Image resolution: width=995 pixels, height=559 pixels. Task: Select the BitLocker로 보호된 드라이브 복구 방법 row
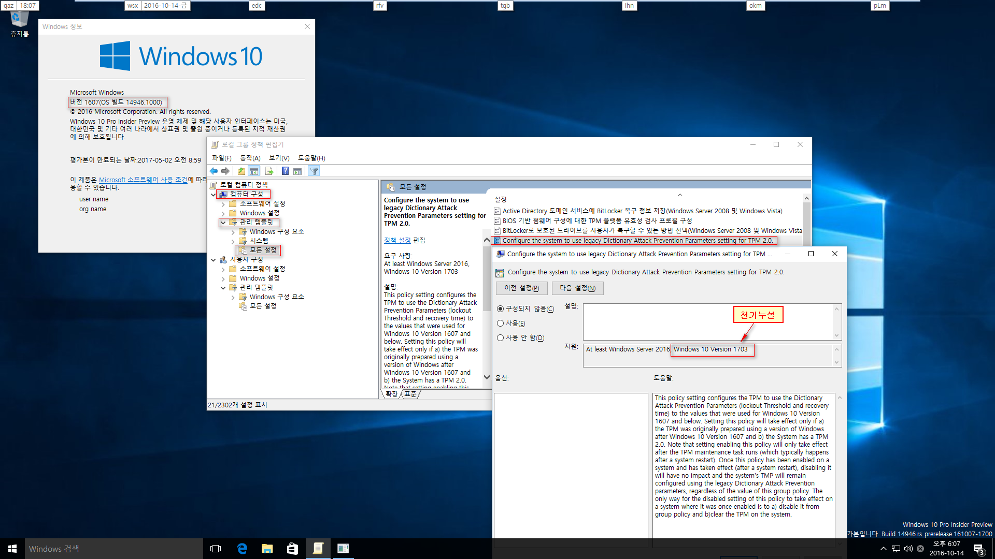pyautogui.click(x=648, y=231)
